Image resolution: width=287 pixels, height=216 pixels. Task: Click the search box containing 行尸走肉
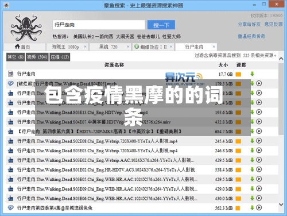[x=99, y=25]
